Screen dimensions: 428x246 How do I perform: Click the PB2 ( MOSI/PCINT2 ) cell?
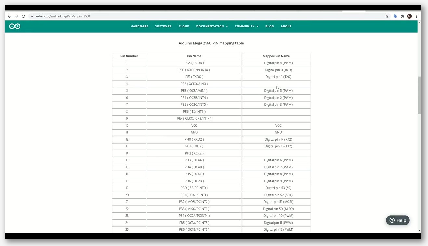click(194, 202)
